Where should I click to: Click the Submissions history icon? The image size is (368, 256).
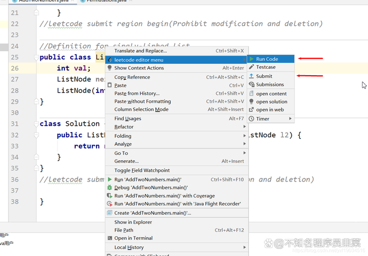tap(252, 84)
